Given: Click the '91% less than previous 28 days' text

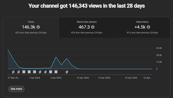Looking at the screenshot, I should point(142,33).
